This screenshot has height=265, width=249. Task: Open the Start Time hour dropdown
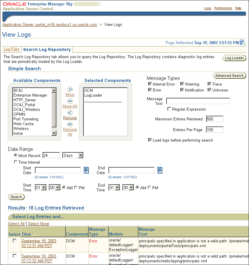41,187
